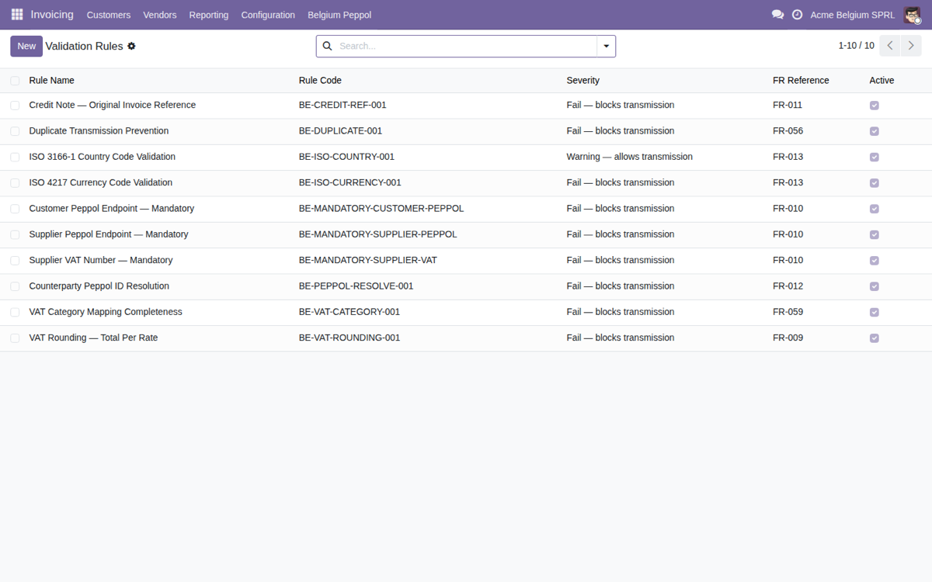Create a New validation rule
Viewport: 932px width, 582px height.
[26, 47]
